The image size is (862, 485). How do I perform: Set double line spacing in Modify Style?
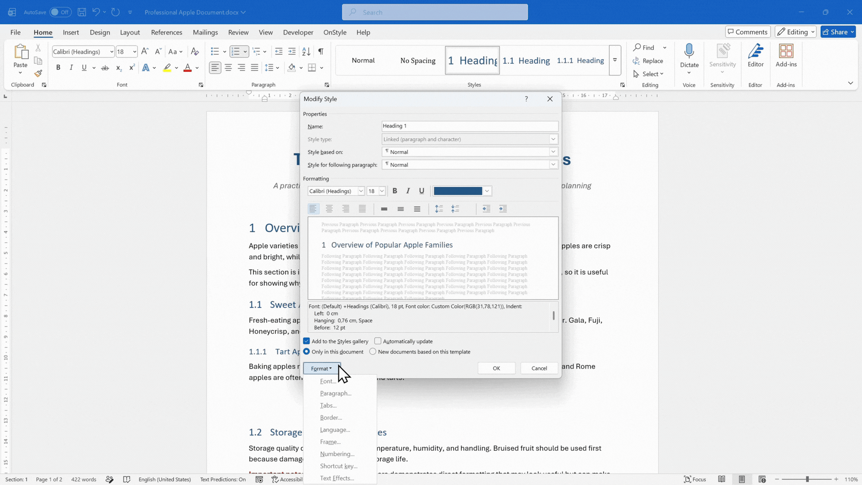click(x=417, y=209)
